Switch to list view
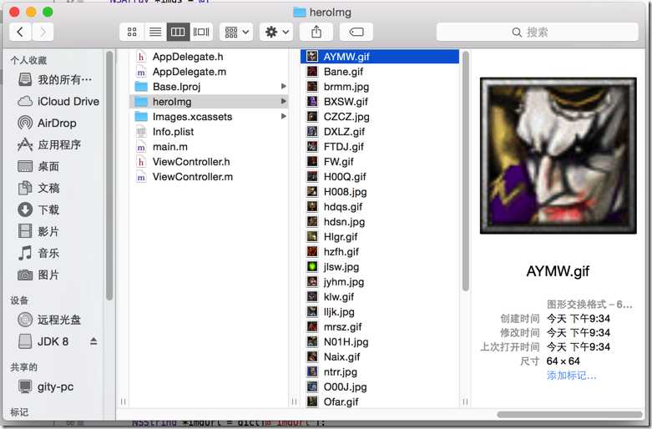 (155, 32)
